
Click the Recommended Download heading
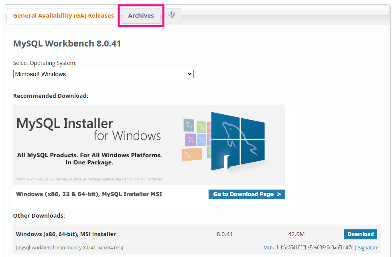51,96
